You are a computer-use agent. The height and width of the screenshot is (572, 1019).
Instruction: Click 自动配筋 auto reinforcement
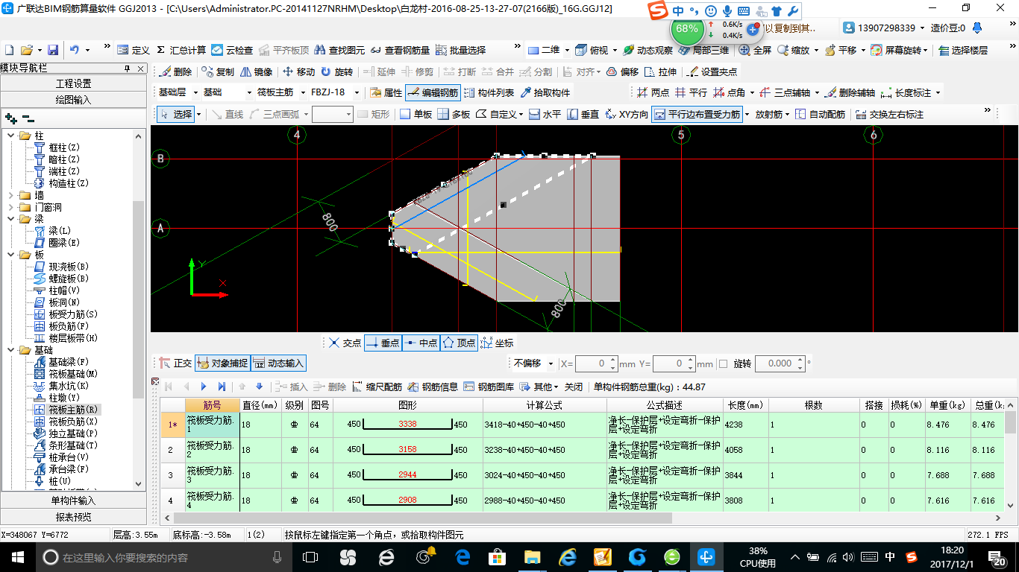pos(820,114)
